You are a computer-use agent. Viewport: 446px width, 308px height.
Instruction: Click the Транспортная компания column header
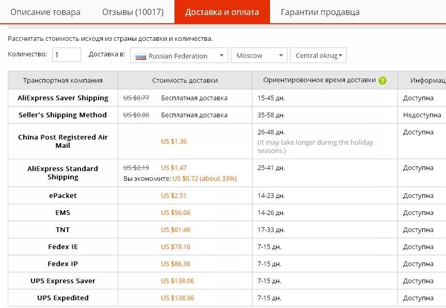click(x=63, y=80)
